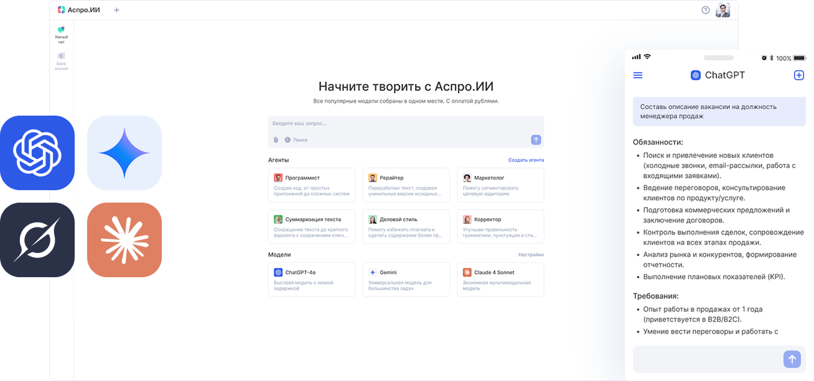Select the Деловой стиль agent card
The height and width of the screenshot is (381, 814).
pos(406,226)
